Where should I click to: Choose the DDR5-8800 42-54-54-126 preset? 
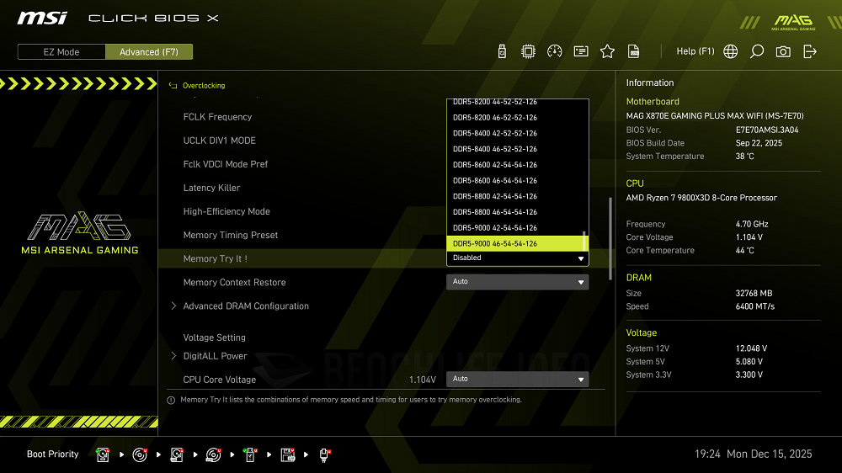pos(495,196)
